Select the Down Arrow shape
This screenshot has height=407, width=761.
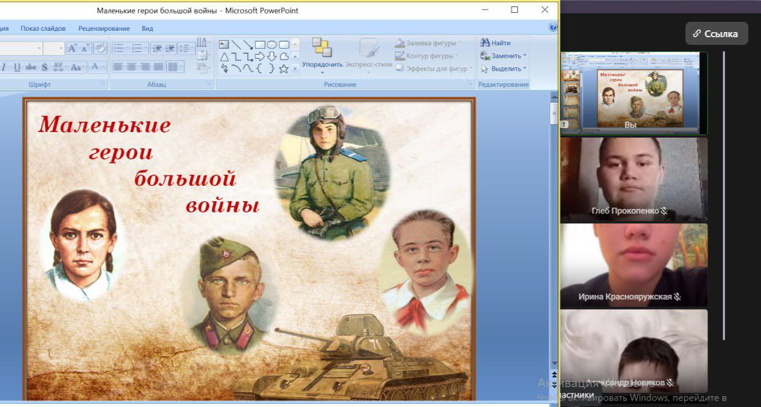pos(272,56)
